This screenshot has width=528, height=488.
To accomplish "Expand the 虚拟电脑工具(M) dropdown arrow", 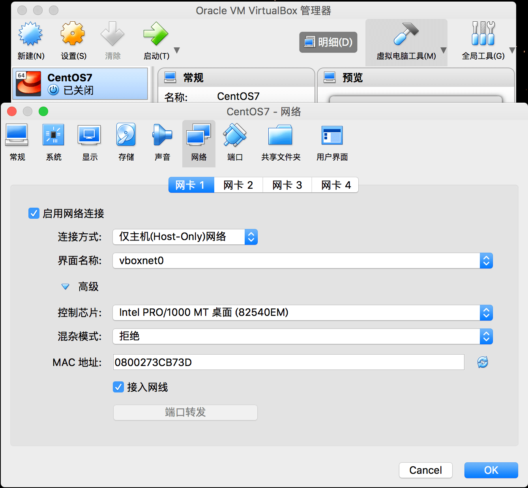I will [x=444, y=50].
